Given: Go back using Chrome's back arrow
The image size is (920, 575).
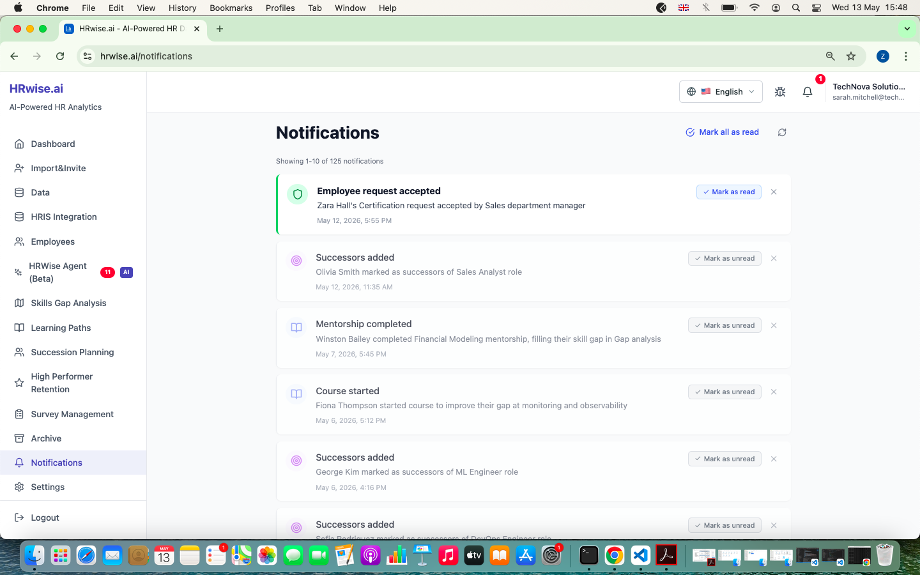Looking at the screenshot, I should coord(14,56).
